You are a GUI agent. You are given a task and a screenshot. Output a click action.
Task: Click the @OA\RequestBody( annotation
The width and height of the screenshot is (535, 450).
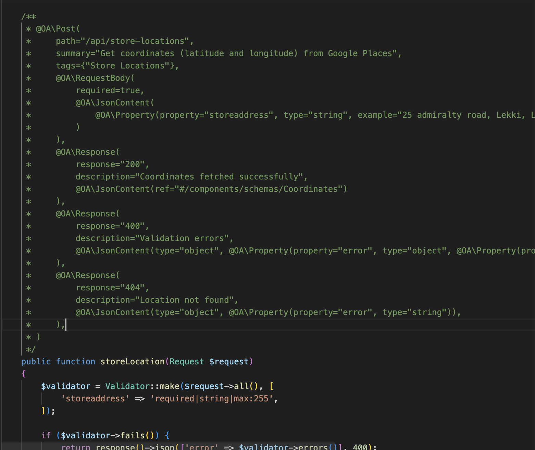[x=95, y=78]
